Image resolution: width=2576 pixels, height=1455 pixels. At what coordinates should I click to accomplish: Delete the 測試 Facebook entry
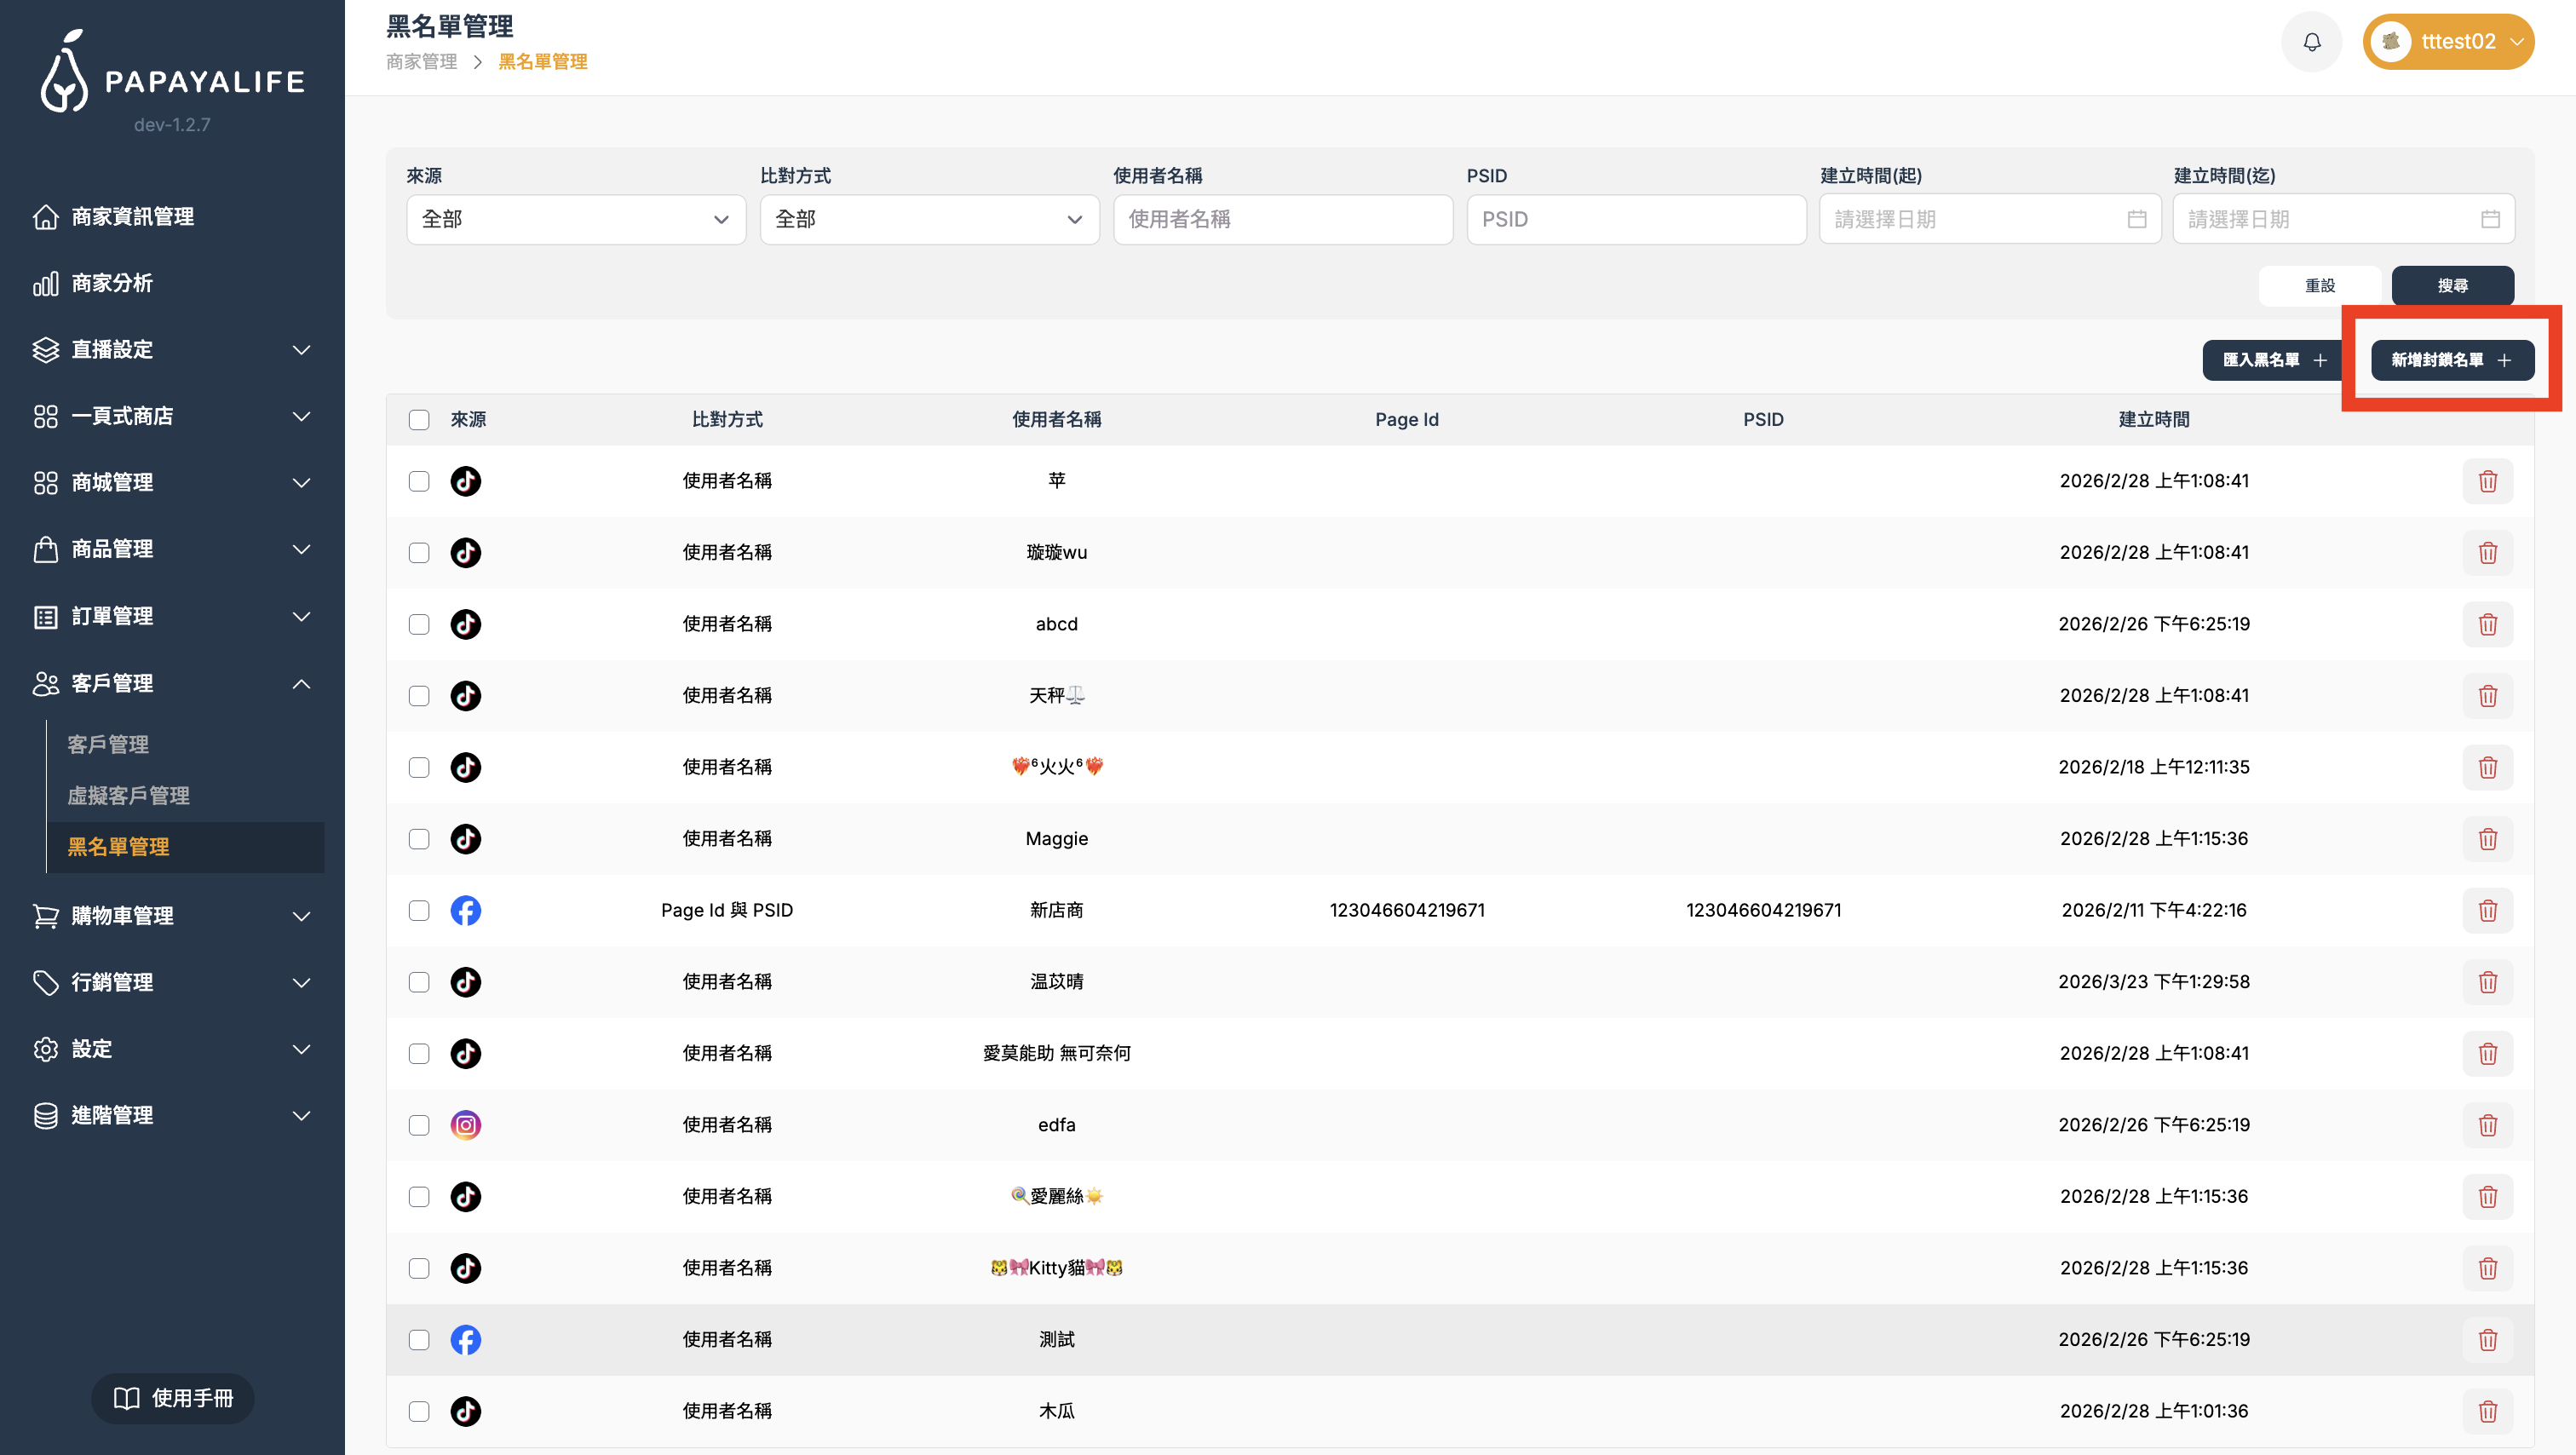point(2487,1340)
